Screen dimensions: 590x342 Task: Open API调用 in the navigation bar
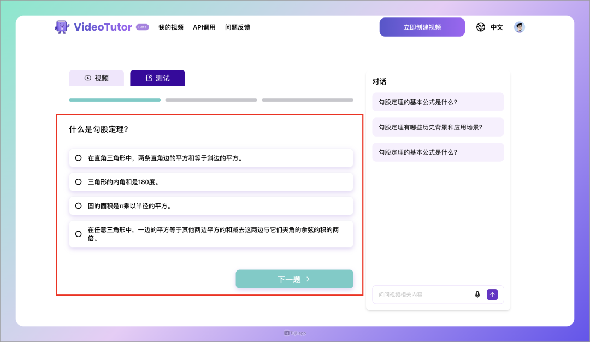click(204, 27)
